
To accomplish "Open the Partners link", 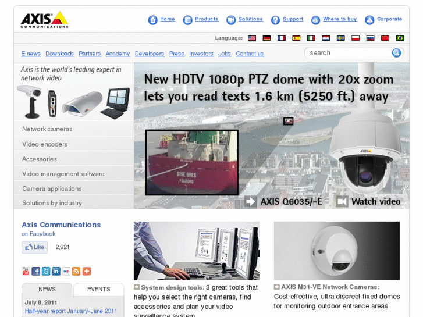I will tap(90, 54).
